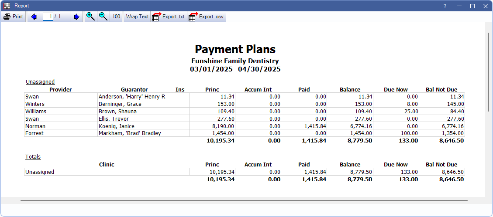The width and height of the screenshot is (493, 217).
Task: Click the Report window app icon
Action: [x=7, y=6]
